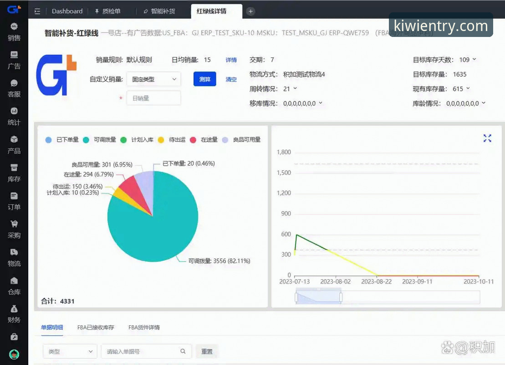Viewport: 505px width, 365px height.
Task: Open the toolbox sidebar icon below 财务
Action: (x=14, y=337)
